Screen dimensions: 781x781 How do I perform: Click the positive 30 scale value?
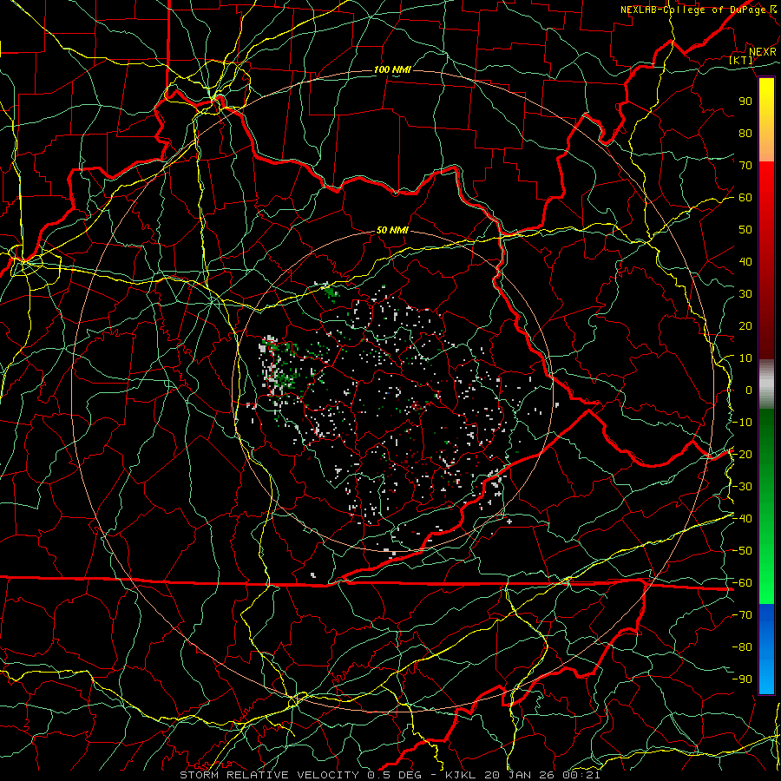click(x=745, y=294)
